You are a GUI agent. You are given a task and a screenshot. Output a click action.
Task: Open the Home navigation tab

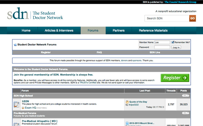pyautogui.click(x=26, y=31)
